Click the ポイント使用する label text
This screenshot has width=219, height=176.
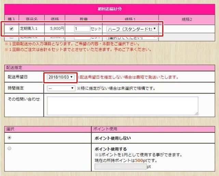pyautogui.click(x=111, y=149)
